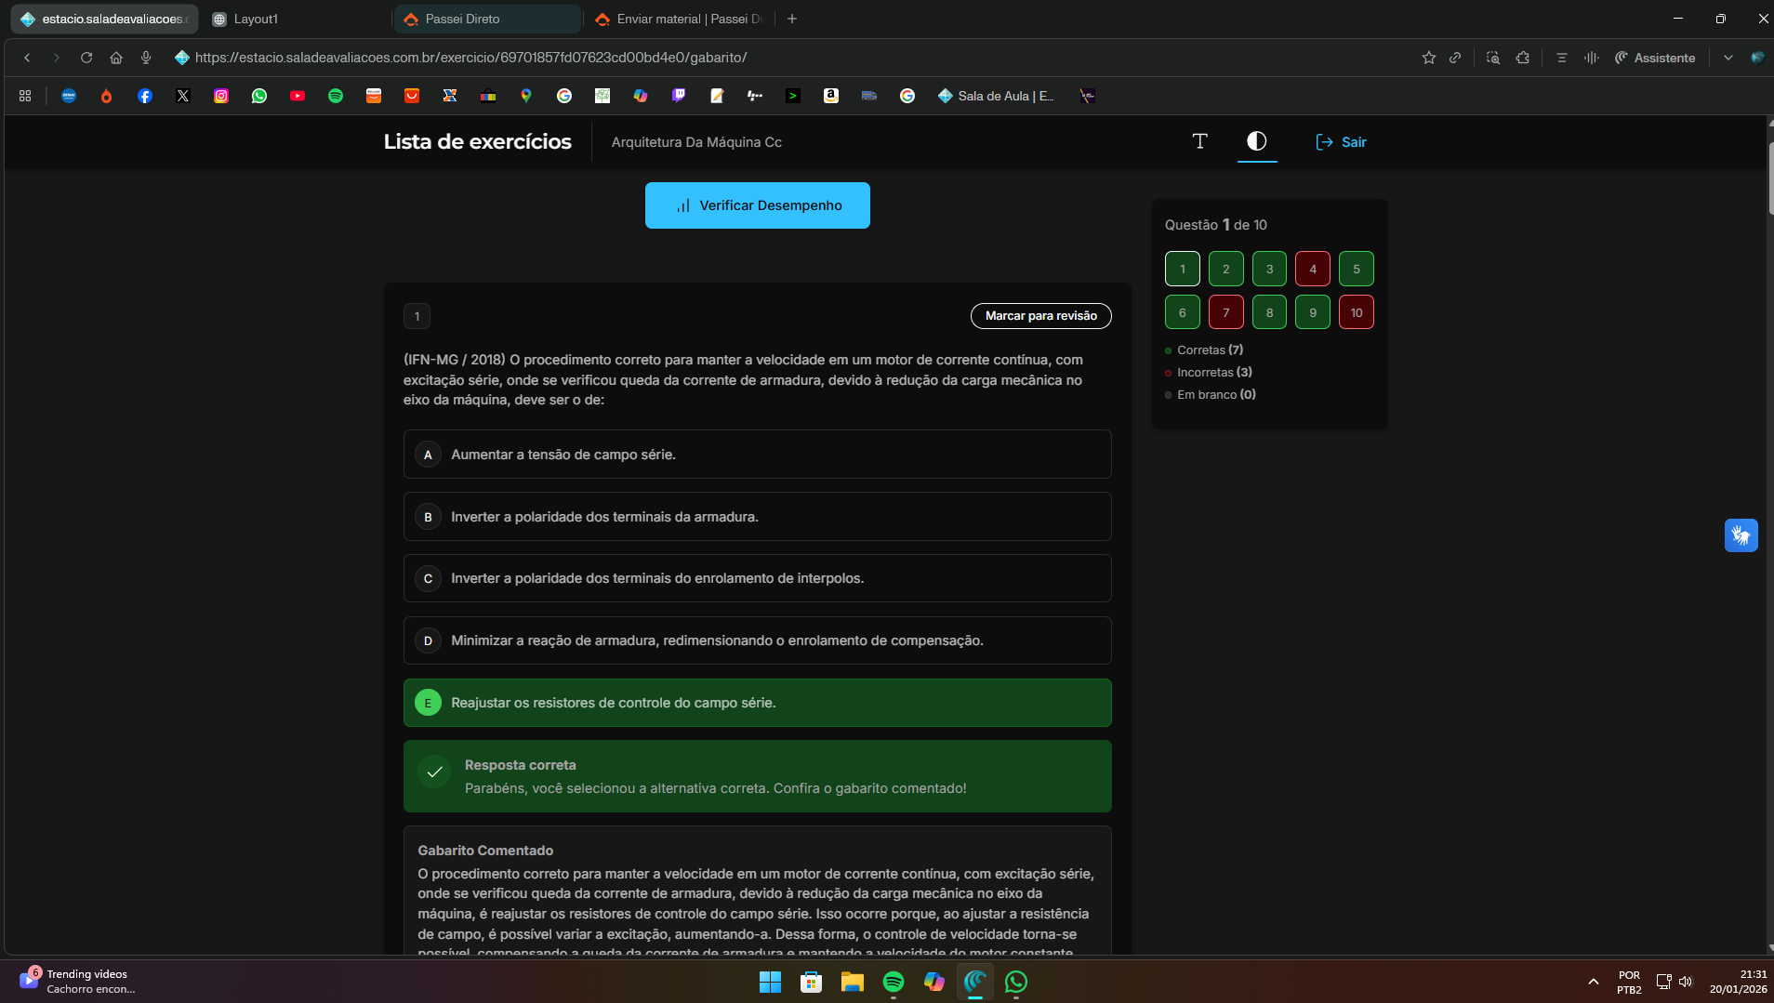The image size is (1774, 1003).
Task: Click the YouTube bookmark icon
Action: point(298,96)
